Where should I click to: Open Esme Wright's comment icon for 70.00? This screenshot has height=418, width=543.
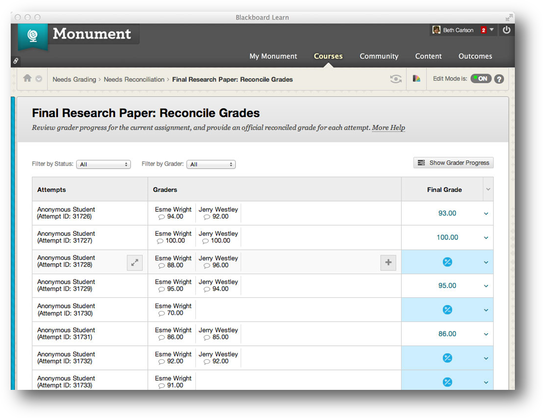[x=161, y=314]
